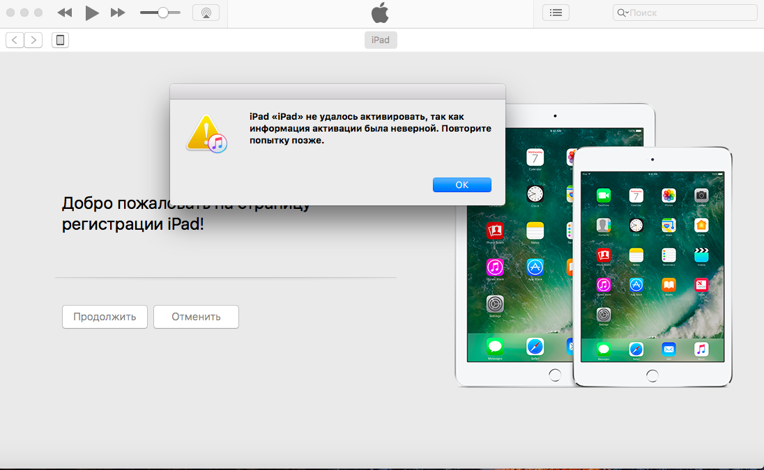Click the Messages icon in front iPad dock

click(x=604, y=349)
